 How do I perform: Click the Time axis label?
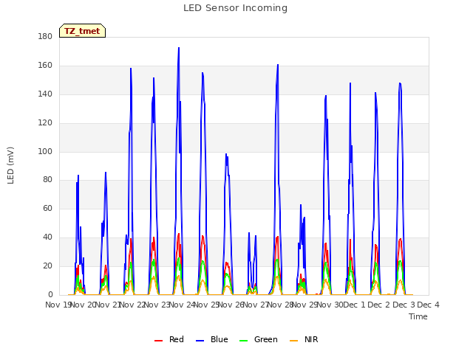pyautogui.click(x=418, y=316)
